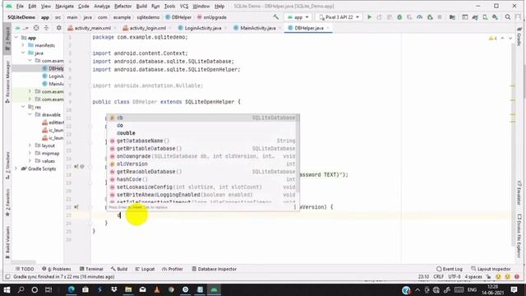This screenshot has height=296, width=526.
Task: Collapse the drawable folder
Action: 30,115
